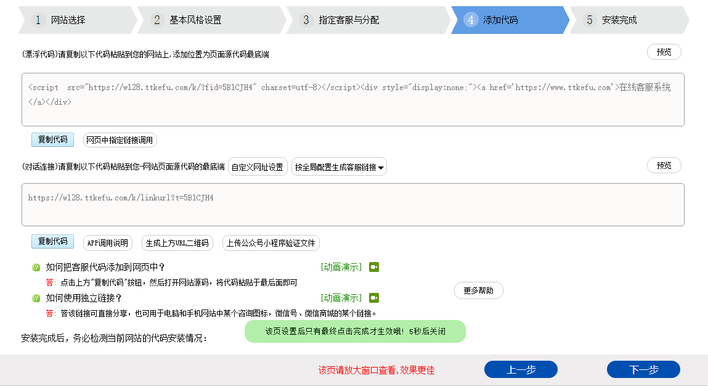Click the (对话连接) instruction text
The image size is (708, 386).
pos(123,166)
